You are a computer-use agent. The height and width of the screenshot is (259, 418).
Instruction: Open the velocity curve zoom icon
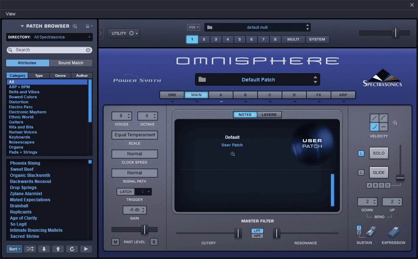click(x=395, y=123)
